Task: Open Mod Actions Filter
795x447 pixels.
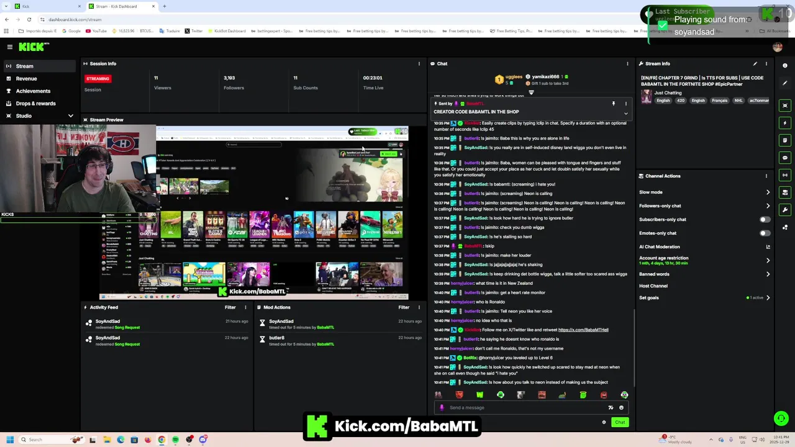Action: point(404,307)
